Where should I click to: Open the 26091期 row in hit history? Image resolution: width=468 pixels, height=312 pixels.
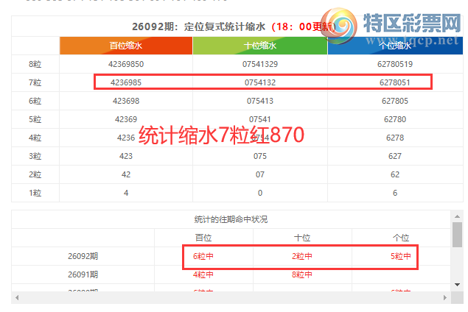click(83, 274)
